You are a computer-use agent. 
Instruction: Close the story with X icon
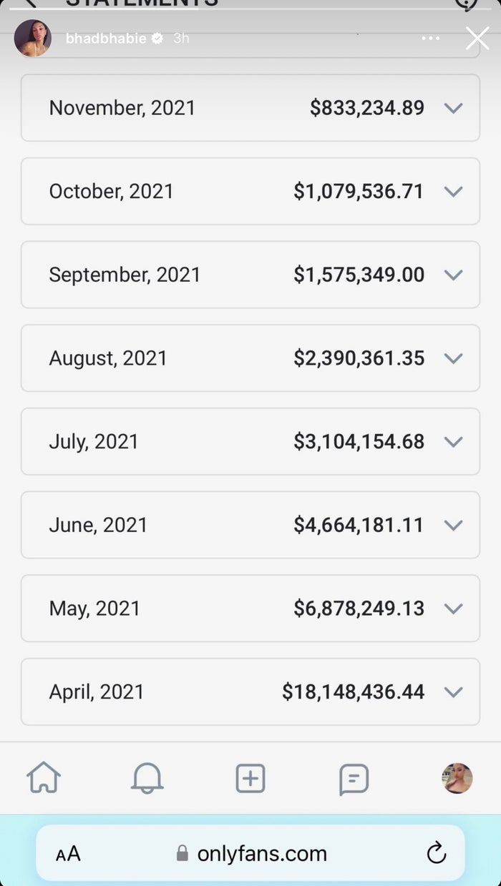coord(477,38)
